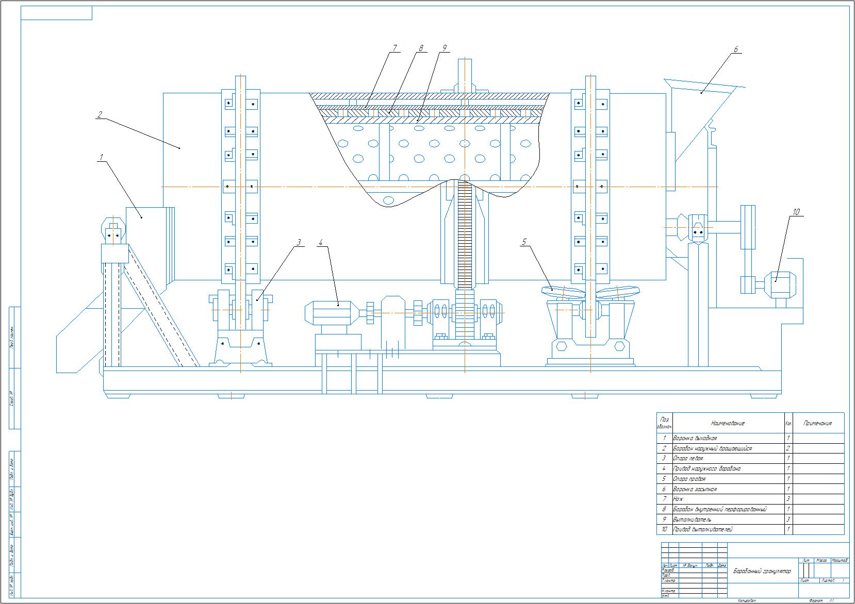The width and height of the screenshot is (855, 604).
Task: Click callout number 1 on the drawing
Action: (x=102, y=157)
